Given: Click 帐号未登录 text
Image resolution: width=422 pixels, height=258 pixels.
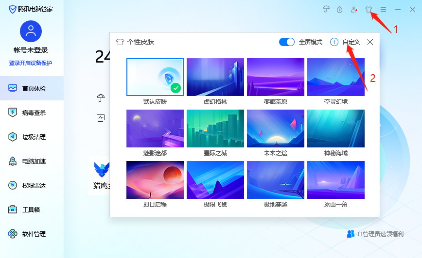Looking at the screenshot, I should click(x=31, y=50).
